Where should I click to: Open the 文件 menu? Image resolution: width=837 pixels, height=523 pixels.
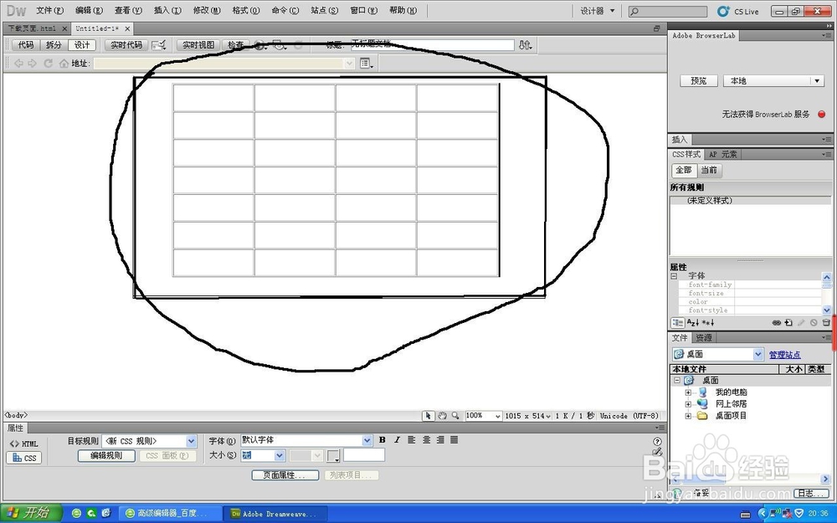tap(50, 11)
